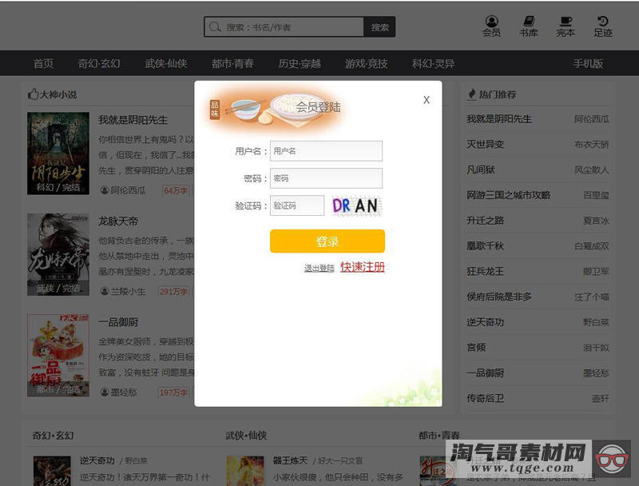Close the login dialog with the X
This screenshot has width=639, height=486.
[x=426, y=100]
